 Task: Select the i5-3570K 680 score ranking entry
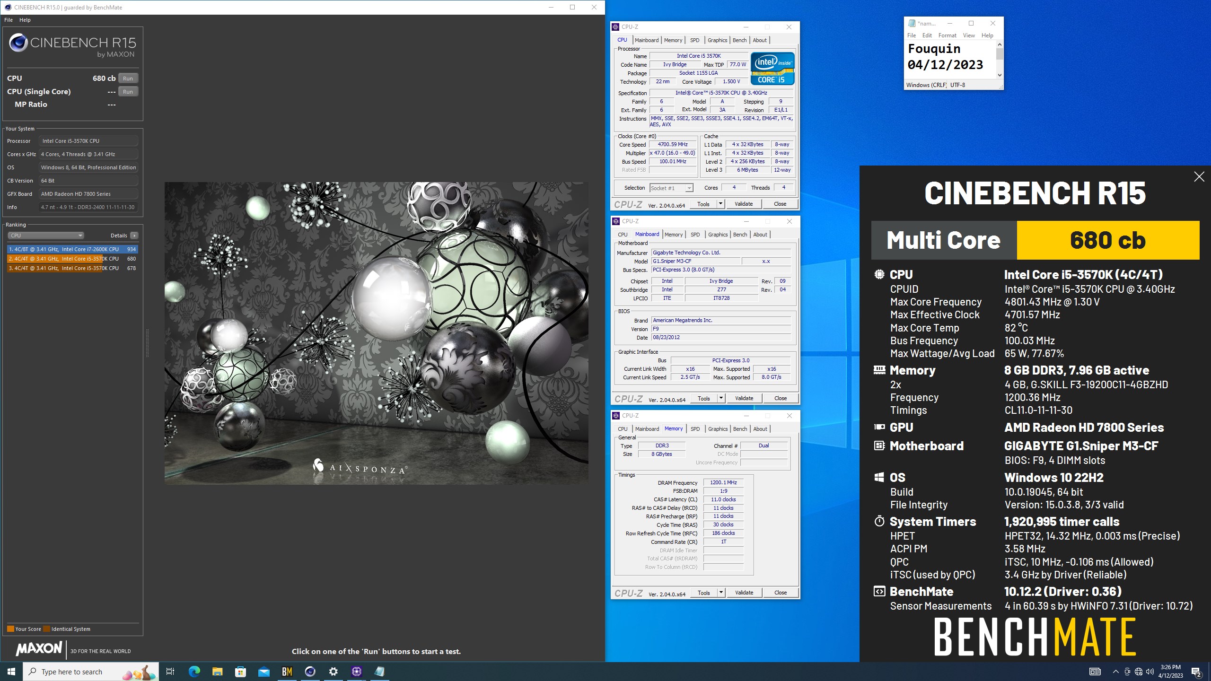(x=72, y=259)
